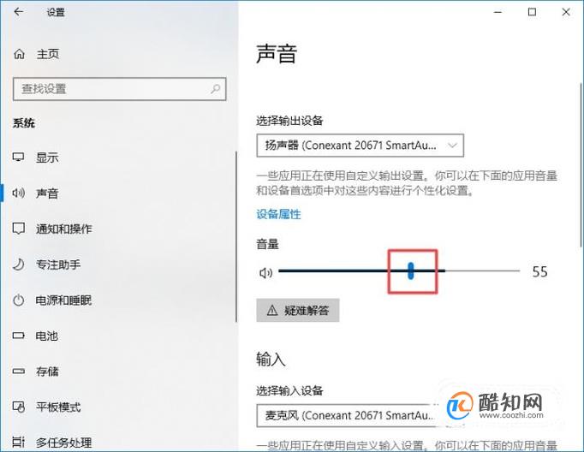Click the blue volume slider handle
The width and height of the screenshot is (584, 452).
point(410,271)
